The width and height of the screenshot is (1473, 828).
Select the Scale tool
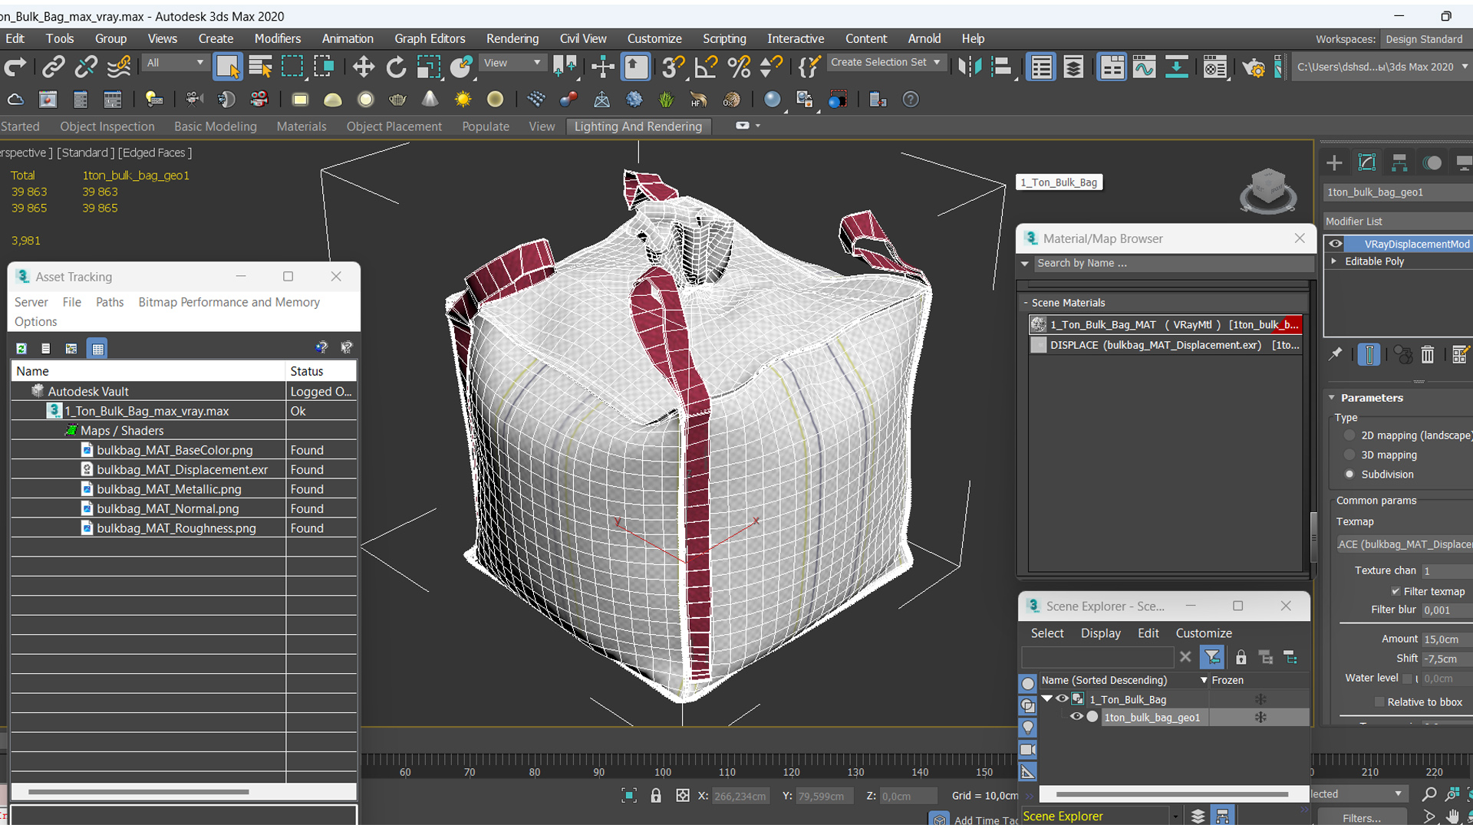[428, 67]
